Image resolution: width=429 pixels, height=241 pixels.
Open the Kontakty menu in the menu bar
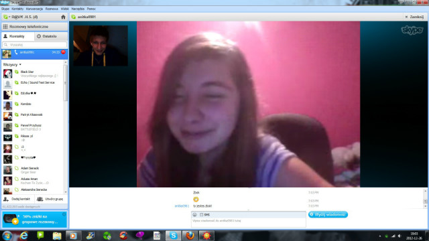(x=17, y=9)
